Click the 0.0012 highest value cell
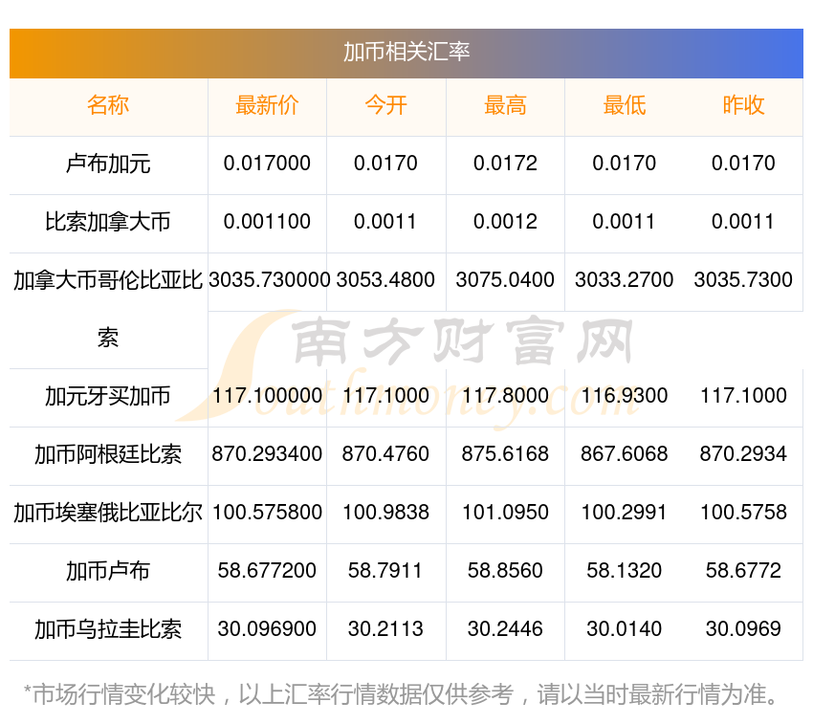Screen dimensions: 813x724 pos(505,222)
